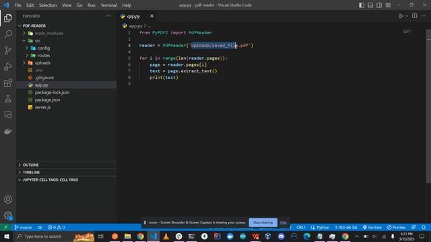The height and width of the screenshot is (242, 431).
Task: Collapse Jupyter Cell Tags section
Action: pyautogui.click(x=67, y=179)
